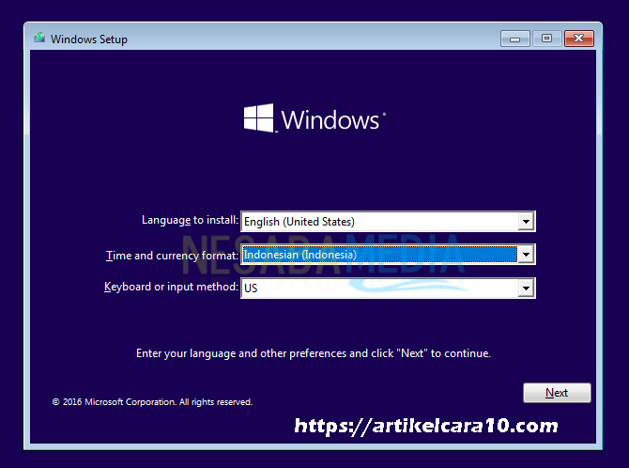
Task: Click the "Language to install:" label
Action: click(190, 220)
